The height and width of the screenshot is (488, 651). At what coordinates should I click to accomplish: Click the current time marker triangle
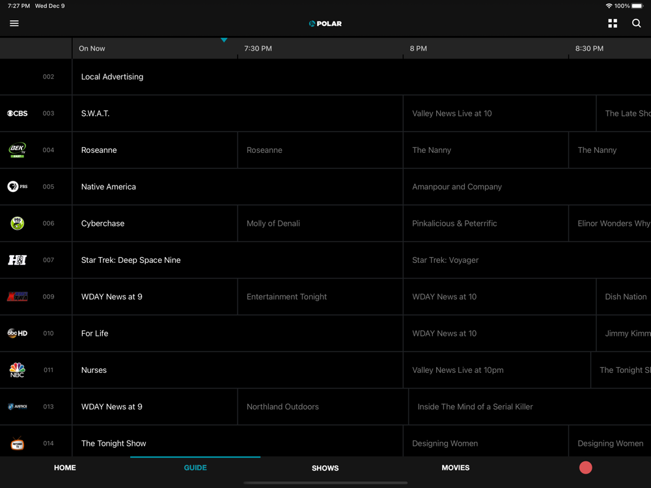(224, 40)
